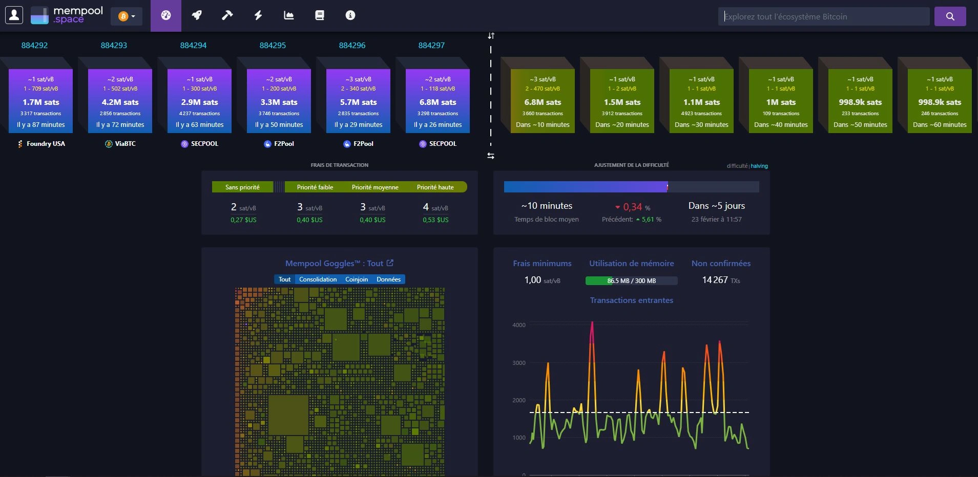
Task: Open block height 884292 link
Action: tap(34, 45)
